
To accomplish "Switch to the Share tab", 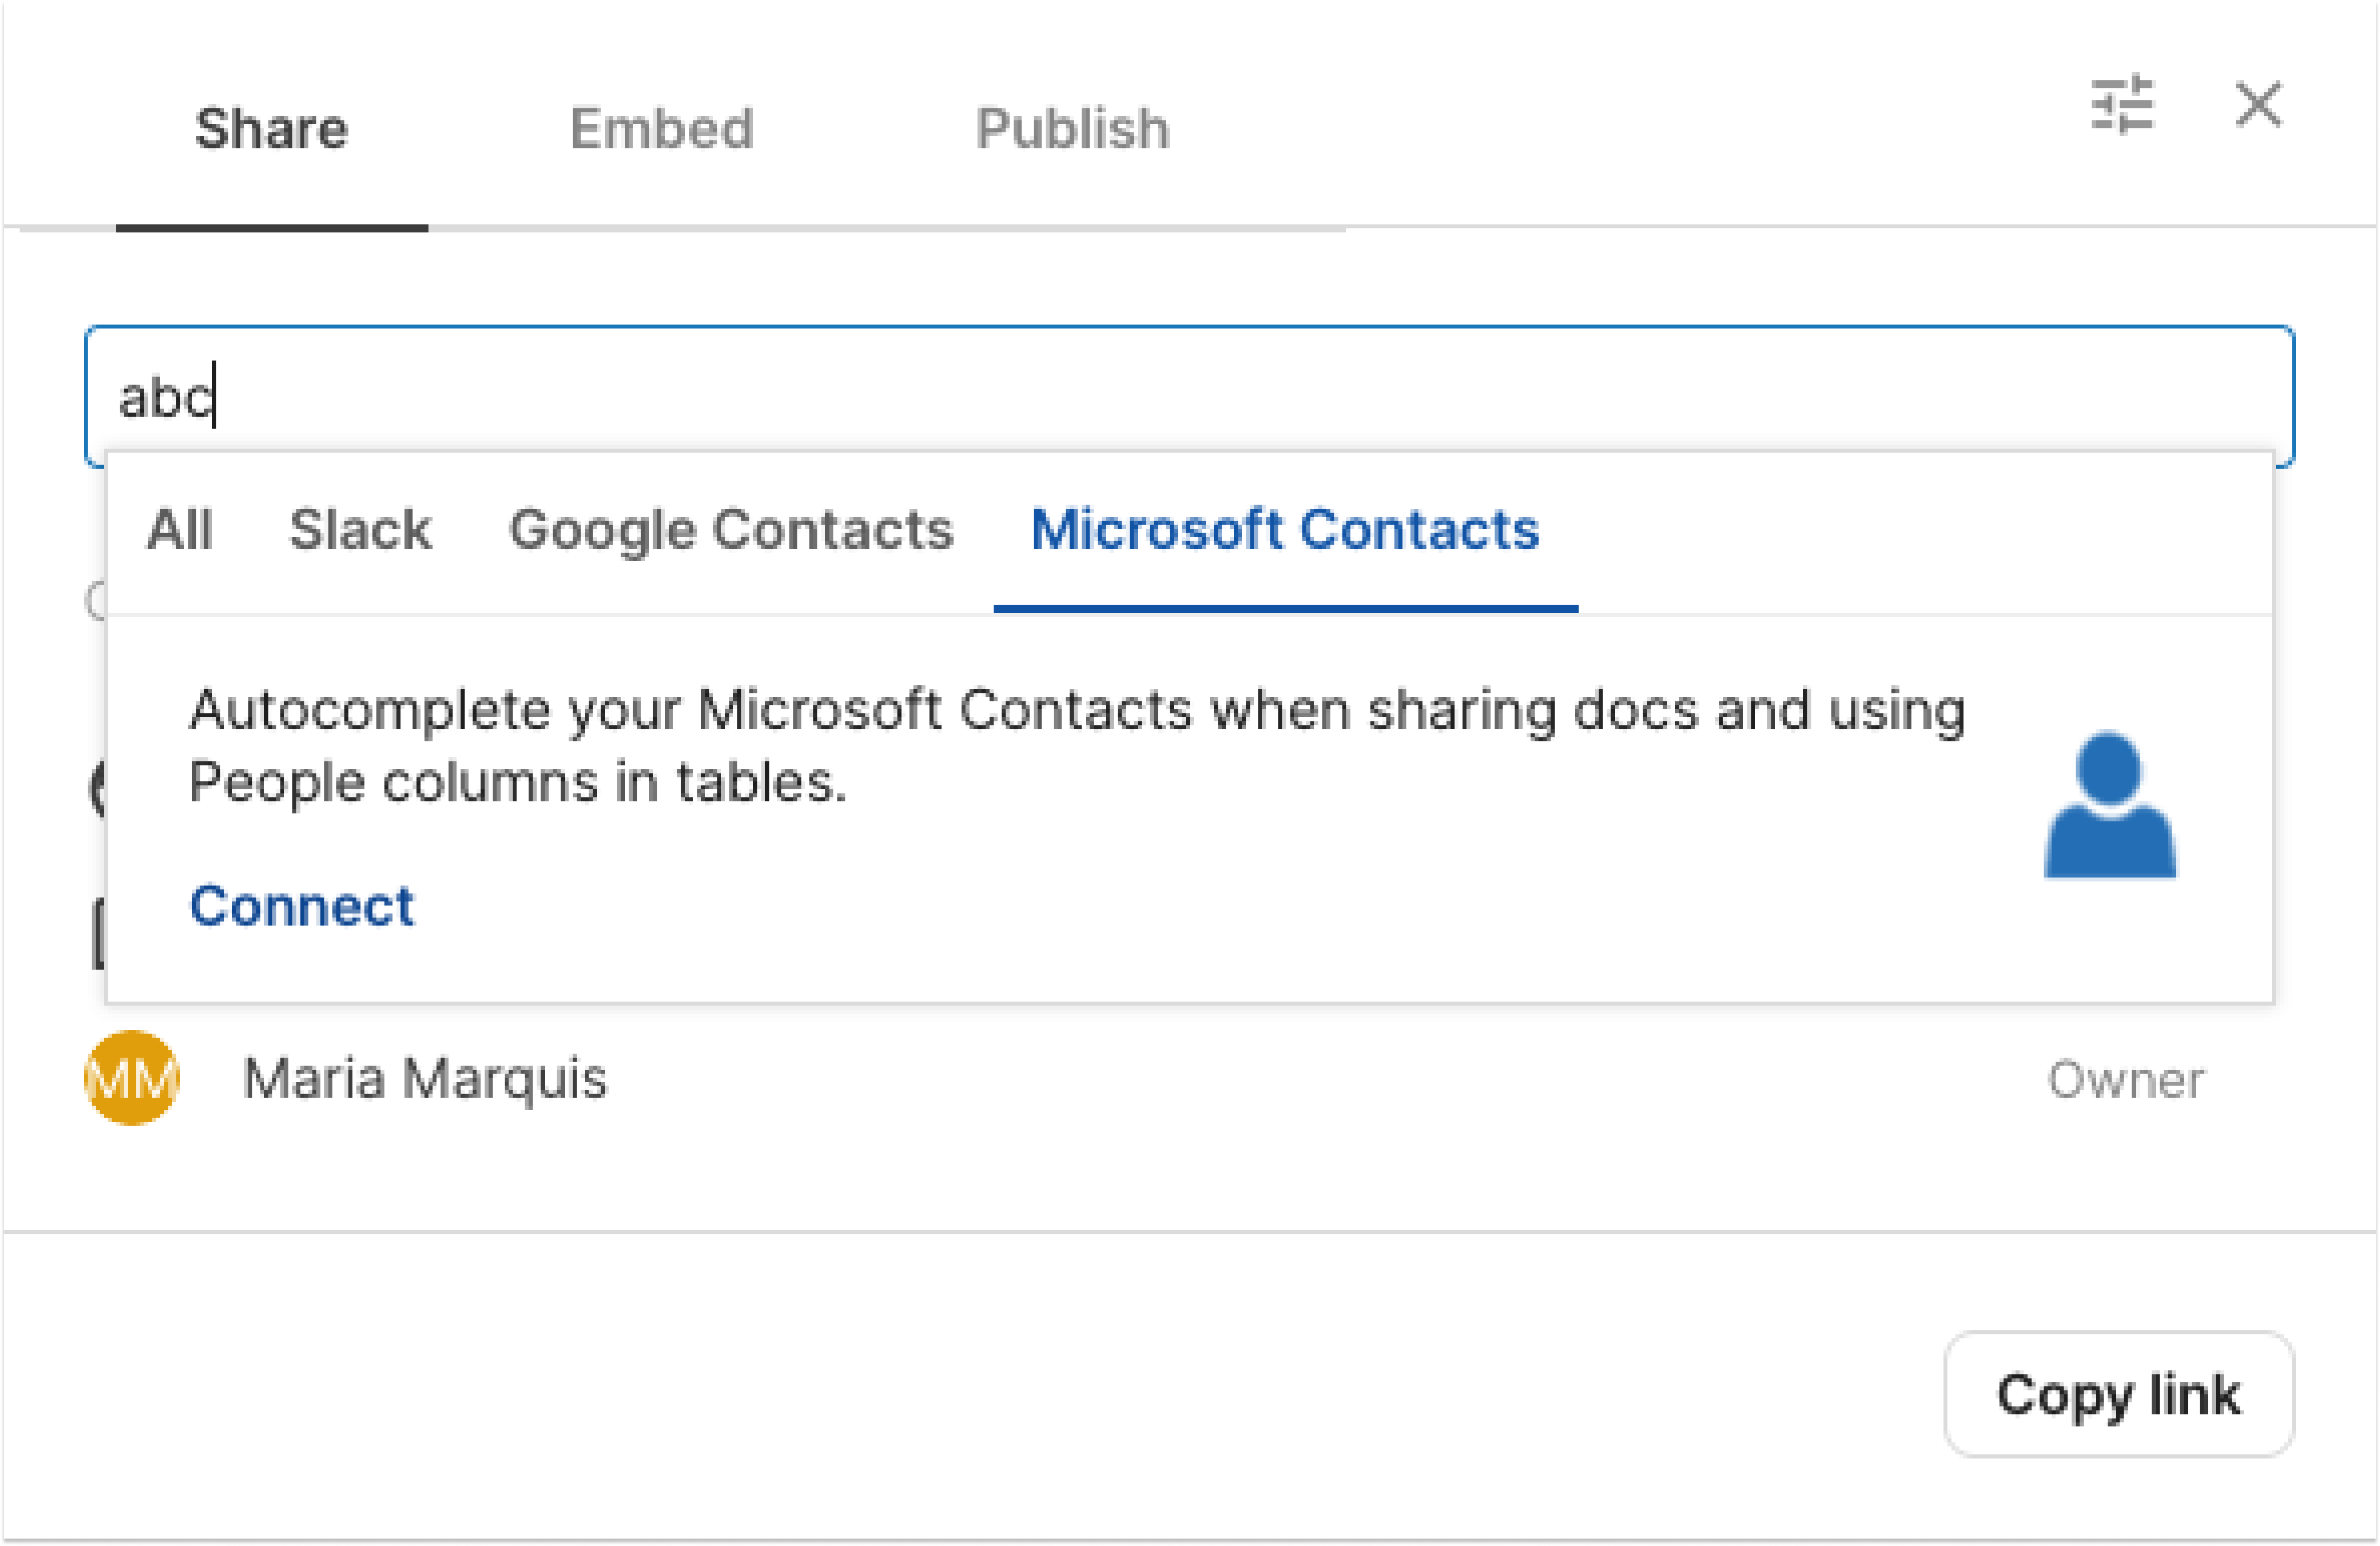I will coord(271,129).
